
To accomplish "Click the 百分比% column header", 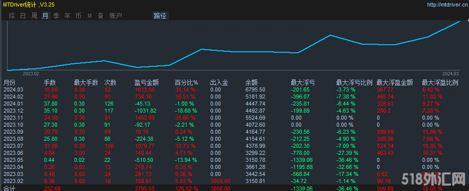I will pos(187,82).
